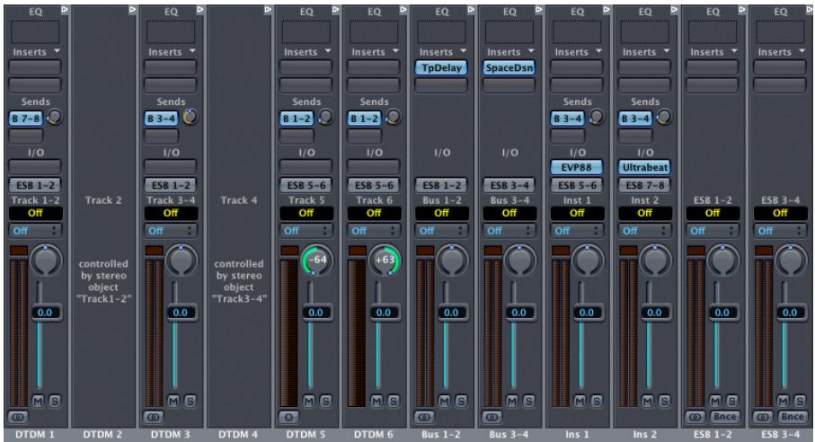The height and width of the screenshot is (442, 815).
Task: Open the Inserts menu arrow on ESB 3-4
Action: tap(802, 51)
